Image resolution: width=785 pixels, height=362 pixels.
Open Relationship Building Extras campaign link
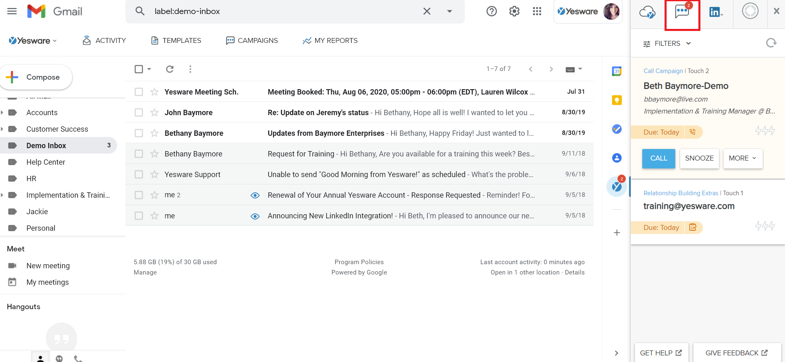click(681, 193)
